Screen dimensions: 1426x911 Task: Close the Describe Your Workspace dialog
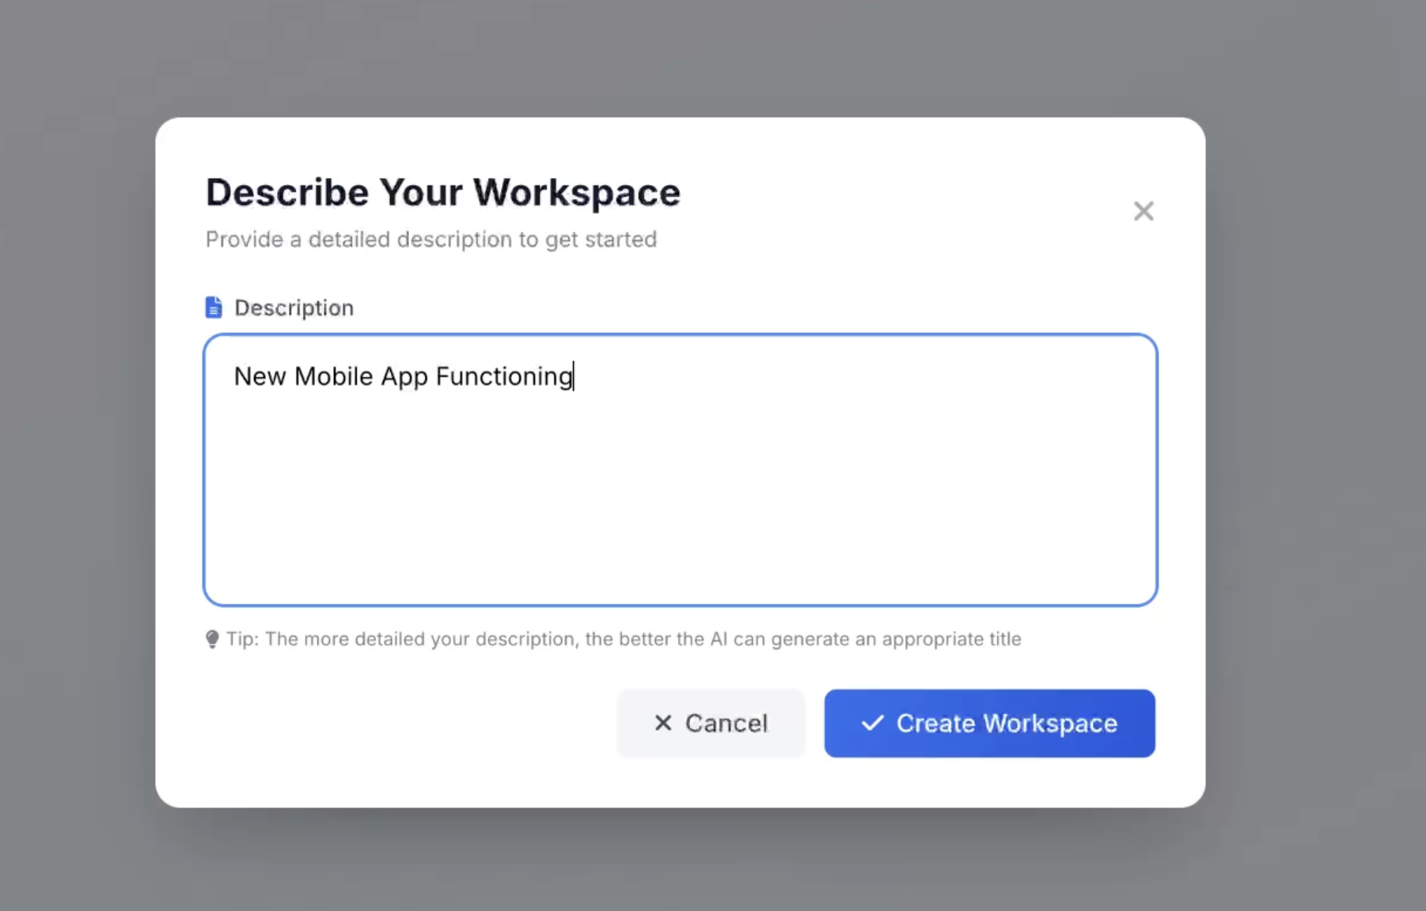pyautogui.click(x=1143, y=211)
